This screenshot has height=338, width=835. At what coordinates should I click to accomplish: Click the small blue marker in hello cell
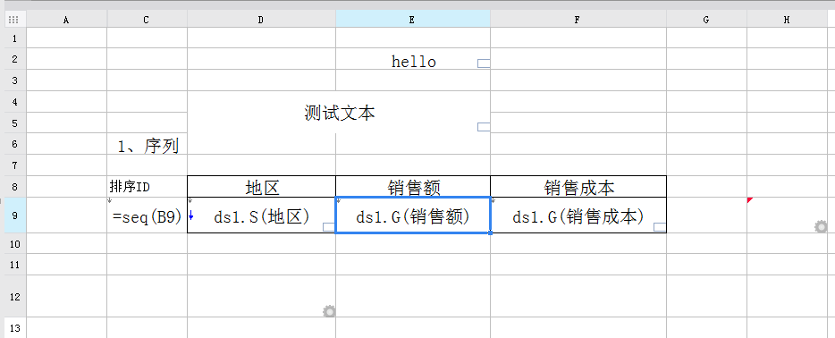484,63
